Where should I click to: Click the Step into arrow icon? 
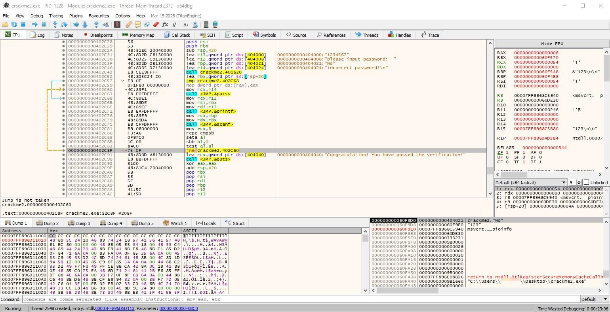55,25
